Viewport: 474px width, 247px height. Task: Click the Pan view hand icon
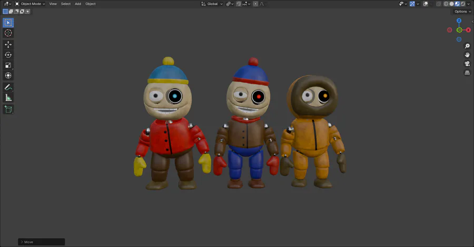[467, 55]
